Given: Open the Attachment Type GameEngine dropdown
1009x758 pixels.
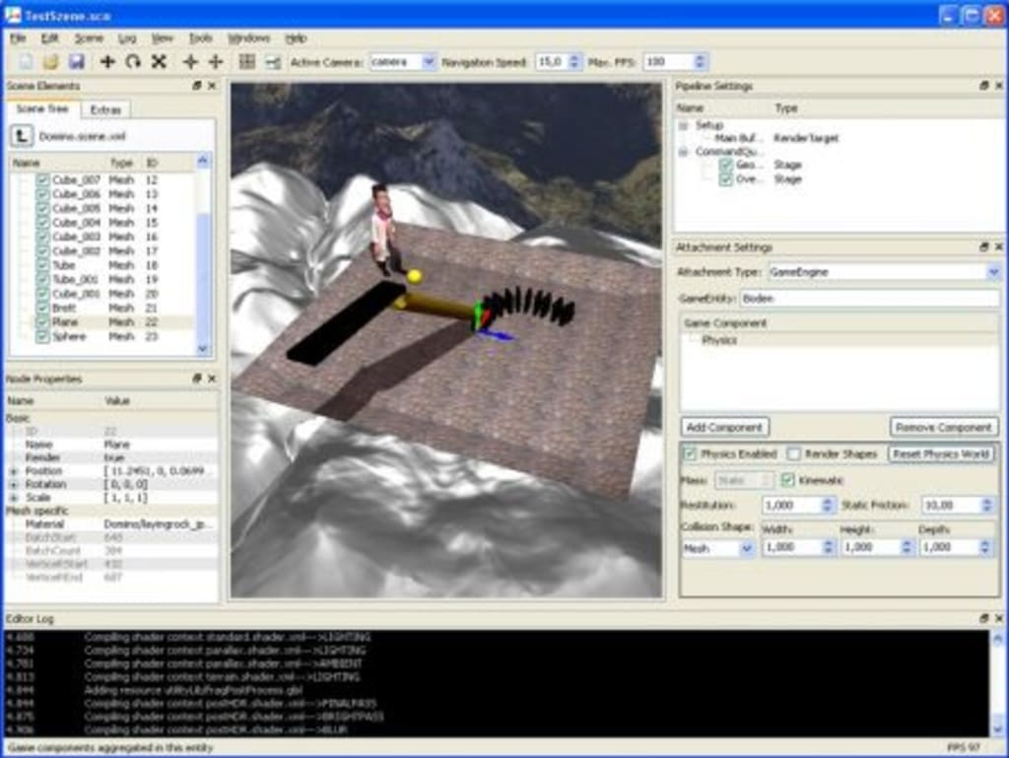Looking at the screenshot, I should coord(991,272).
